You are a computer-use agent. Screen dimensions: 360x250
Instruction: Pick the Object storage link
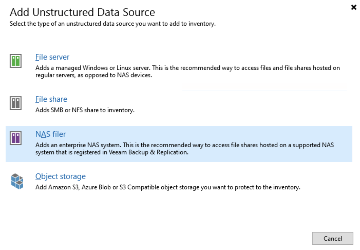60,176
